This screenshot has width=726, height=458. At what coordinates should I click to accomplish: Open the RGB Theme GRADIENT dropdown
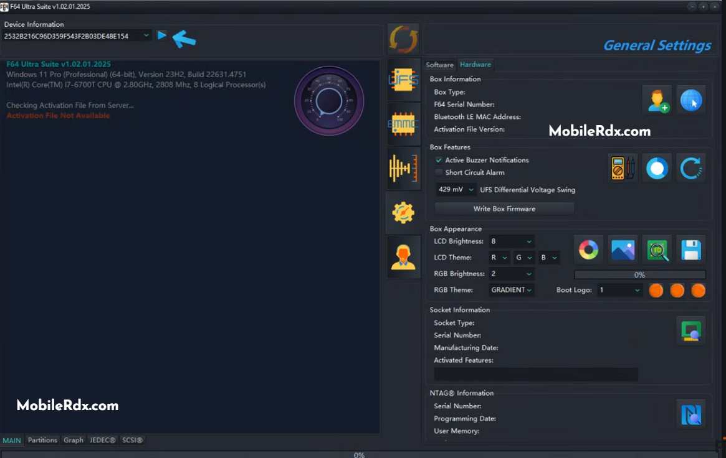[x=511, y=290]
